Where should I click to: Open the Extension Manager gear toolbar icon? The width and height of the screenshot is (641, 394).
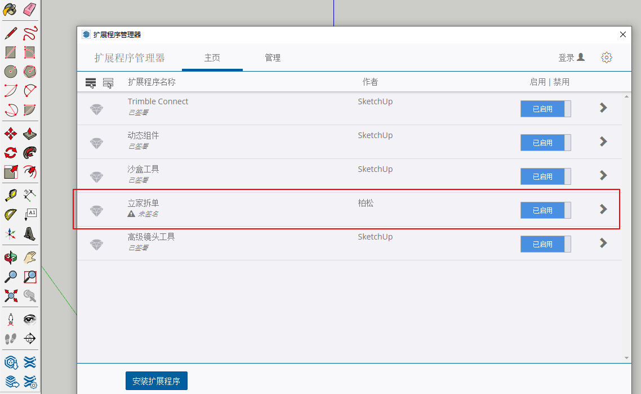click(30, 381)
